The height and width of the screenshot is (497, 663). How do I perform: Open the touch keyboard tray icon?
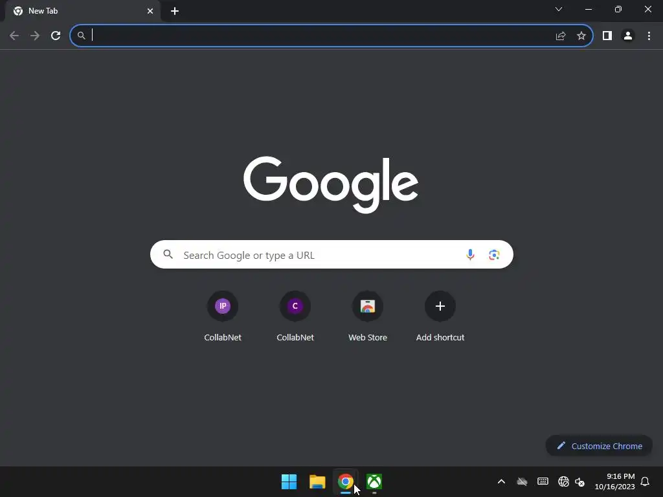pos(543,481)
